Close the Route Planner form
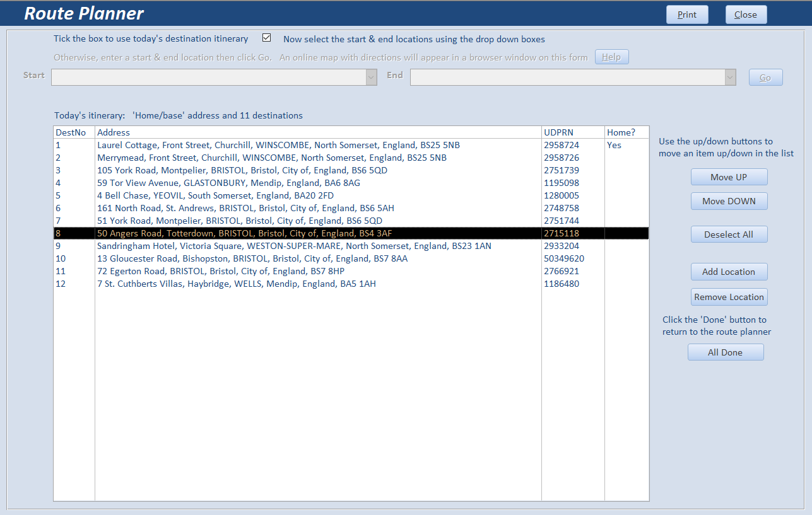812x515 pixels. pos(746,14)
